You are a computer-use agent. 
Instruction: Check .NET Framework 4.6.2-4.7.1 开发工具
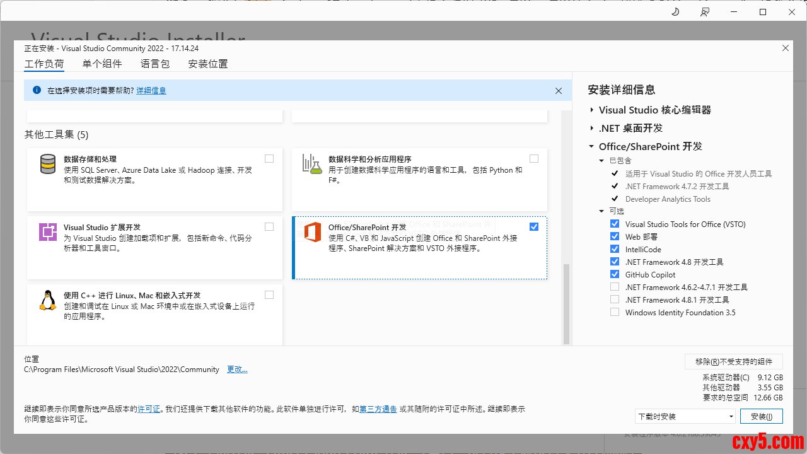click(615, 287)
